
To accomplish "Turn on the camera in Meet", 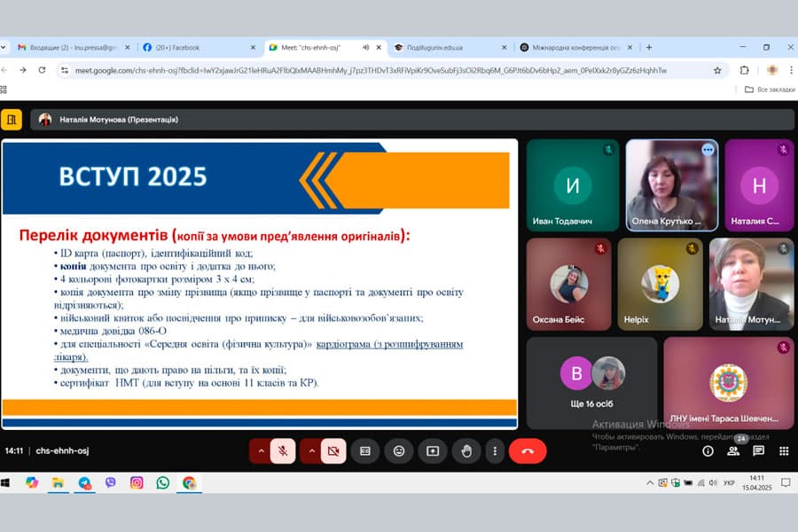I will (x=333, y=451).
